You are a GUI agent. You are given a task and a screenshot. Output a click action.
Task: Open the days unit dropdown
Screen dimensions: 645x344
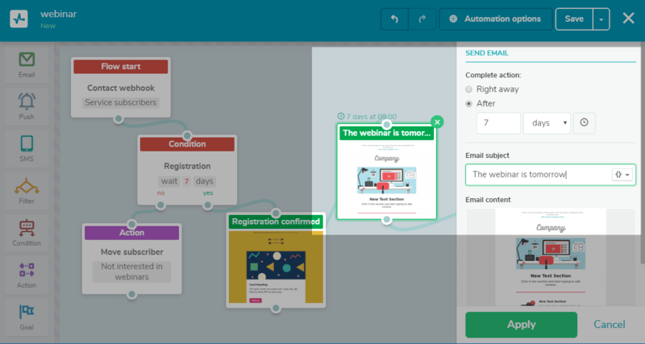[547, 123]
